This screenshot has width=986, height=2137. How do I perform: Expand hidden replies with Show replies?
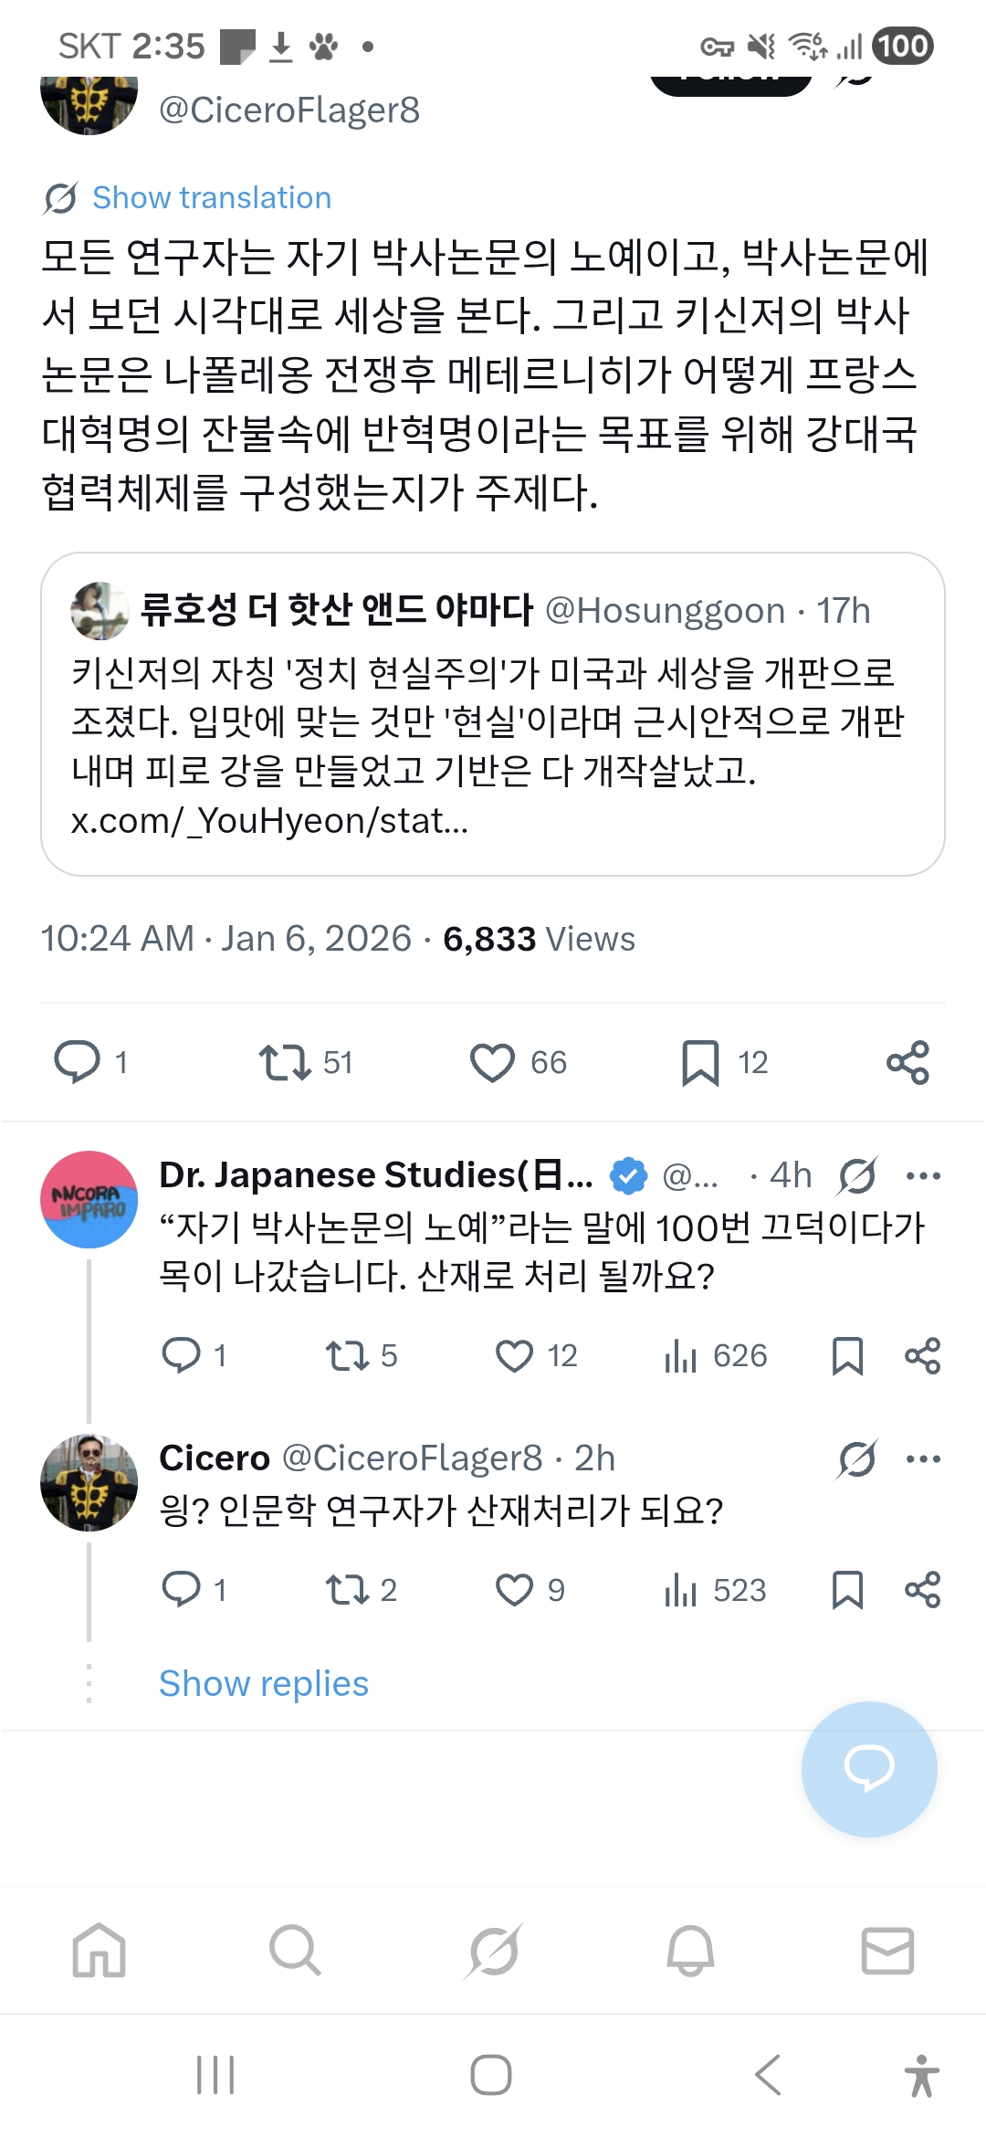(263, 1683)
